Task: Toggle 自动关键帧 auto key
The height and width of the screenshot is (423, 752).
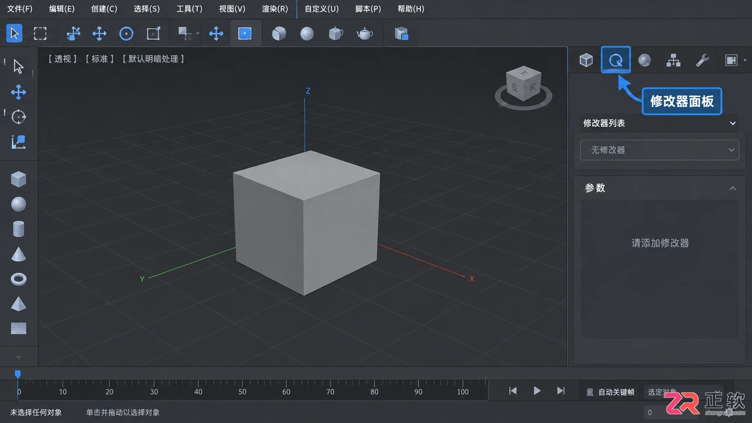Action: (611, 392)
